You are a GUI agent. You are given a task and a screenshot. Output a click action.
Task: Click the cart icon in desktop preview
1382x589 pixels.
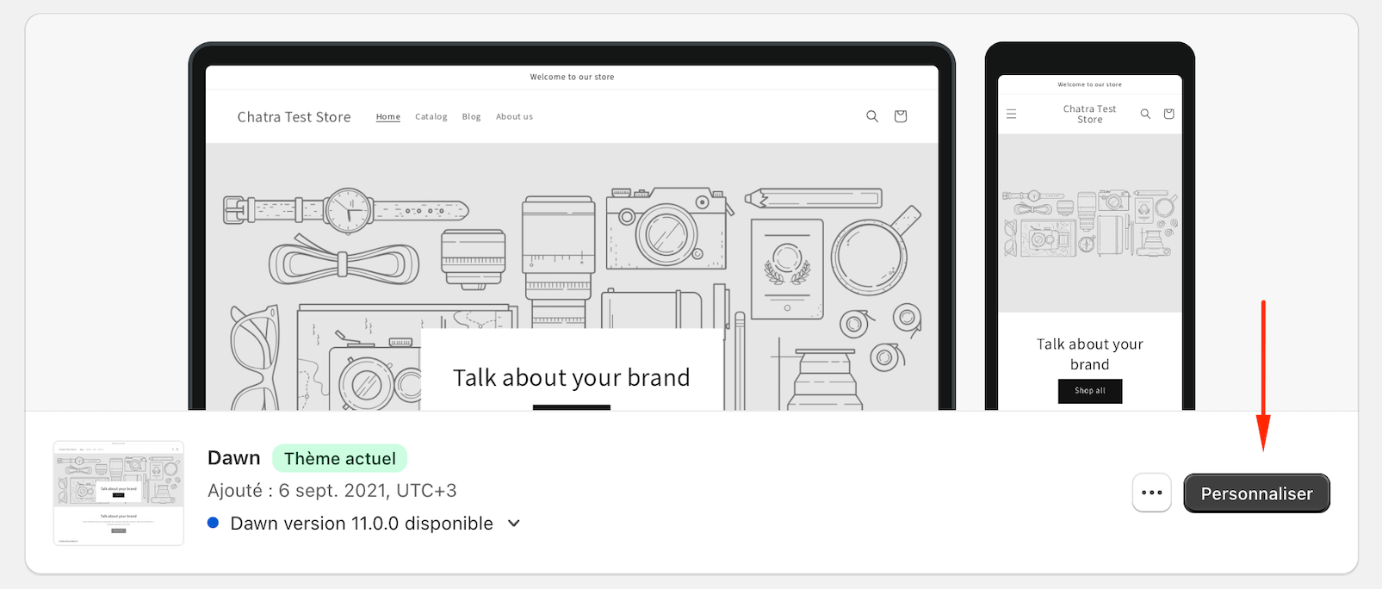point(901,116)
